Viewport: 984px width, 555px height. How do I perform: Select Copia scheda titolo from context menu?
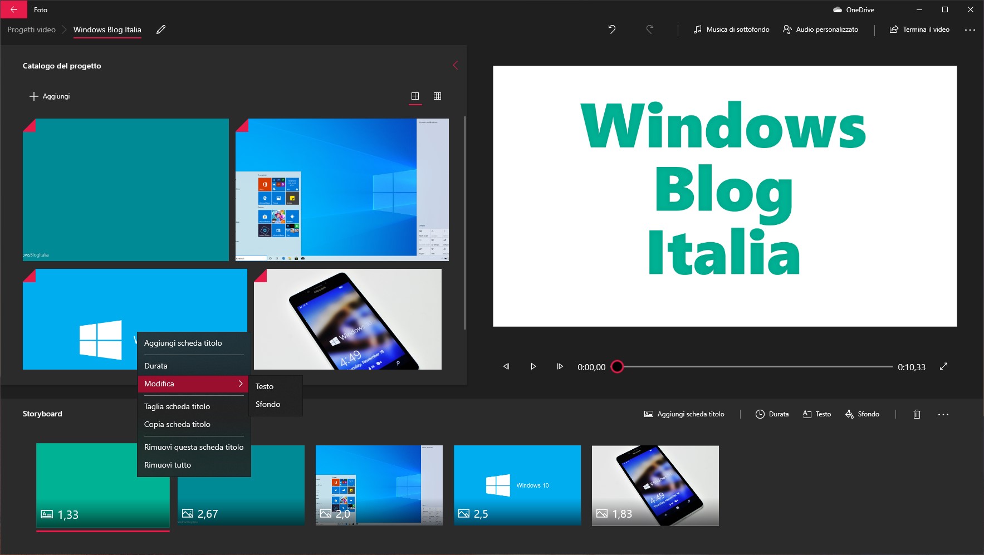pyautogui.click(x=177, y=424)
